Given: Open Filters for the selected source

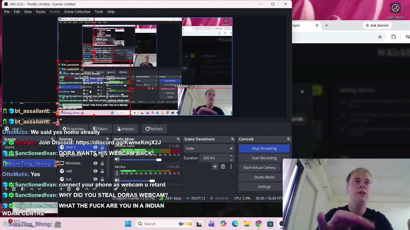Looking at the screenshot, I should 100,129.
